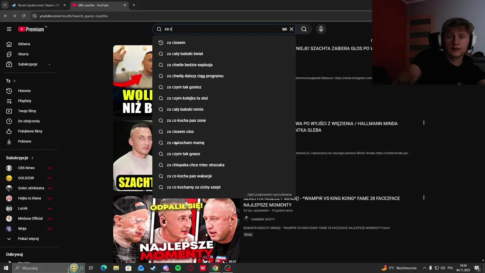Open new browser tab with plus button
Screen dimensions: 485x273
(134, 5)
